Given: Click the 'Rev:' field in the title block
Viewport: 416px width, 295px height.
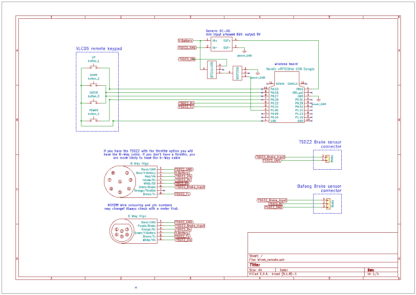Looking at the screenshot, I should pyautogui.click(x=371, y=270).
